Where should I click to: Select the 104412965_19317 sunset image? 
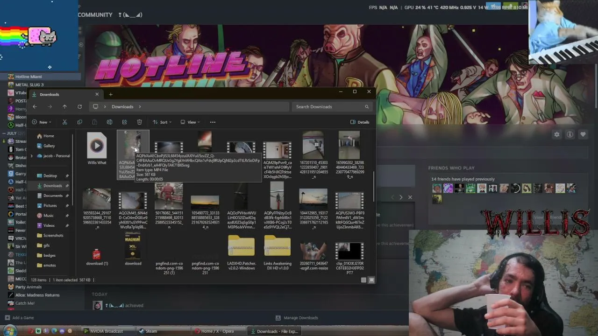[x=313, y=209]
